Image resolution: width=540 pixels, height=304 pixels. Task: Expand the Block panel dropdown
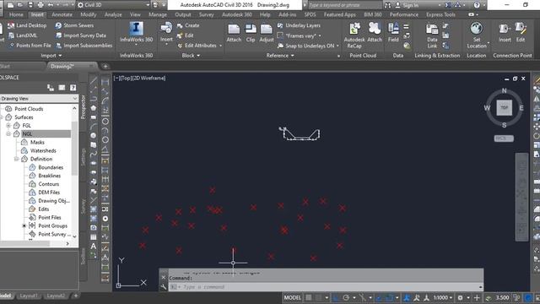click(x=191, y=55)
